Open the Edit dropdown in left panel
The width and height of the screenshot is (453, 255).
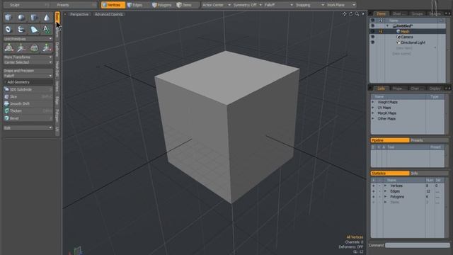[28, 127]
